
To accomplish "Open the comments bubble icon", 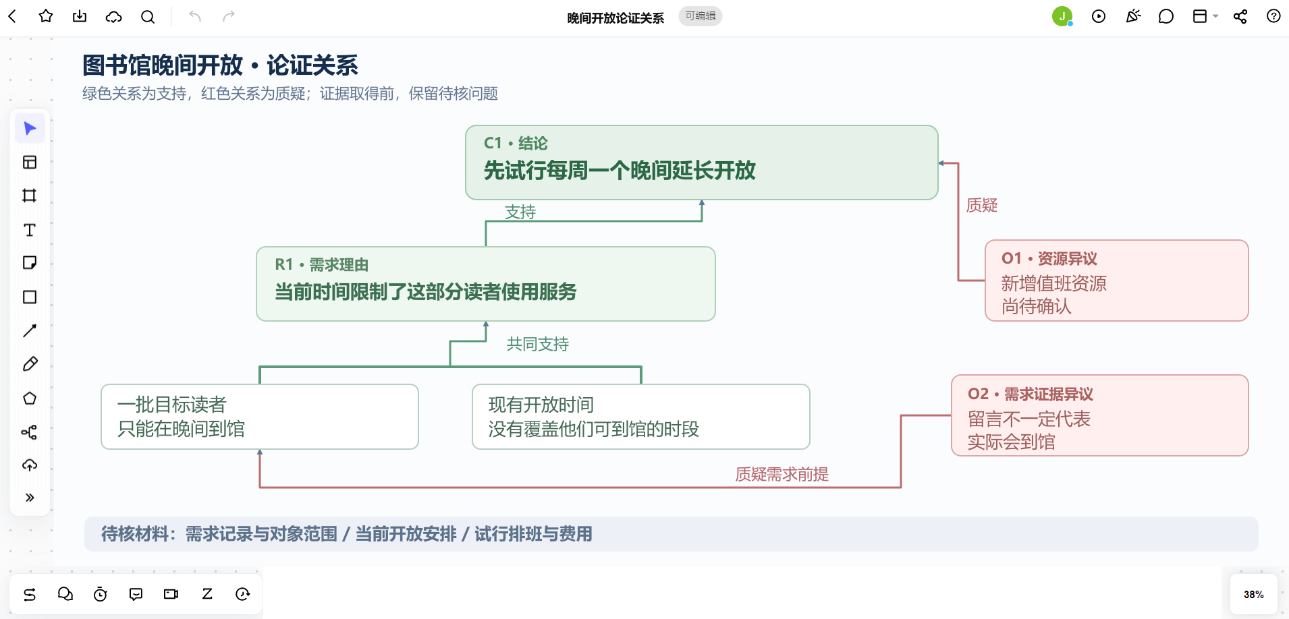I will (1166, 16).
